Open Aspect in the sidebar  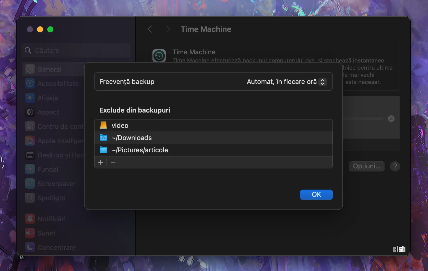tap(53, 112)
